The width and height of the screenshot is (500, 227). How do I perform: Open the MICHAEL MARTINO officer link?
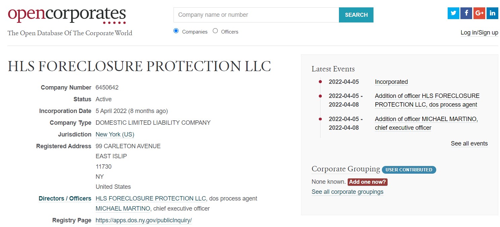tap(123, 209)
